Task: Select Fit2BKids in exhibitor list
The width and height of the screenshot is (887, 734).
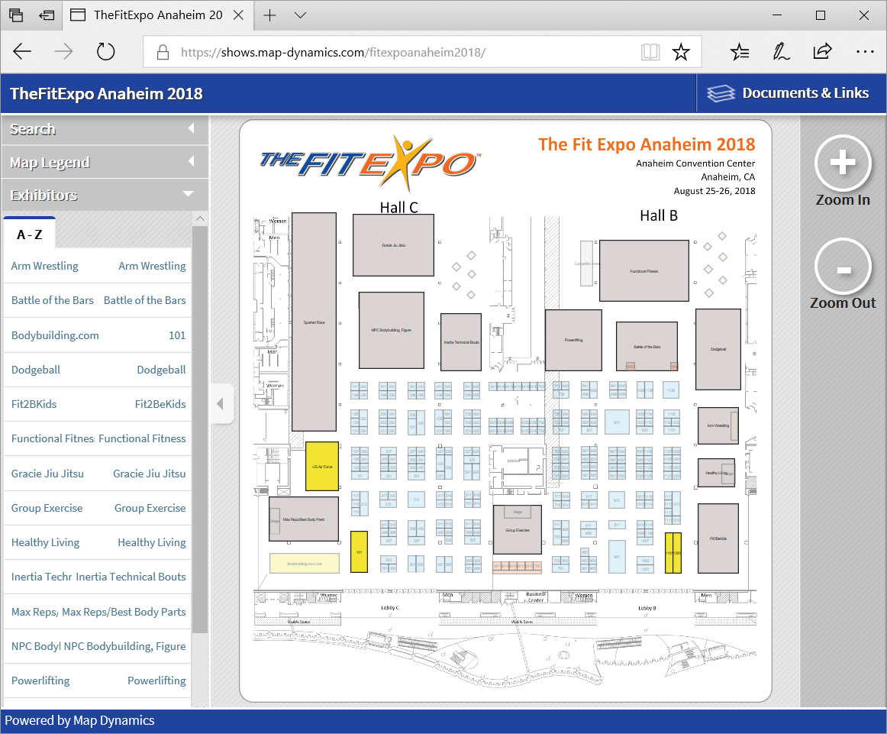Action: click(x=98, y=404)
